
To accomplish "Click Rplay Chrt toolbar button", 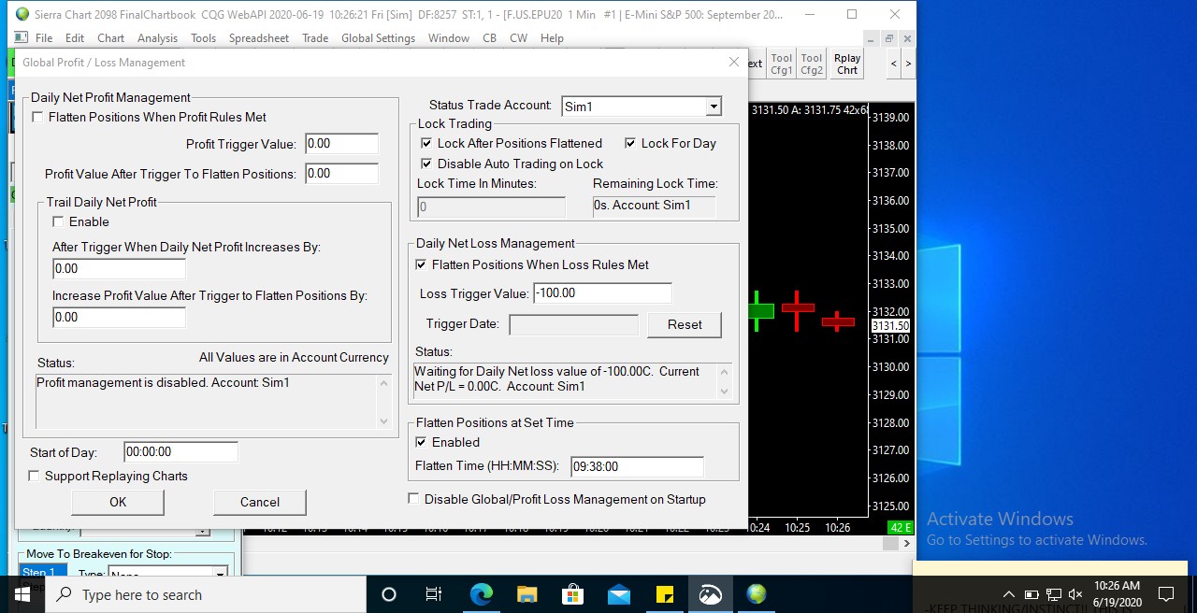I will pos(847,64).
